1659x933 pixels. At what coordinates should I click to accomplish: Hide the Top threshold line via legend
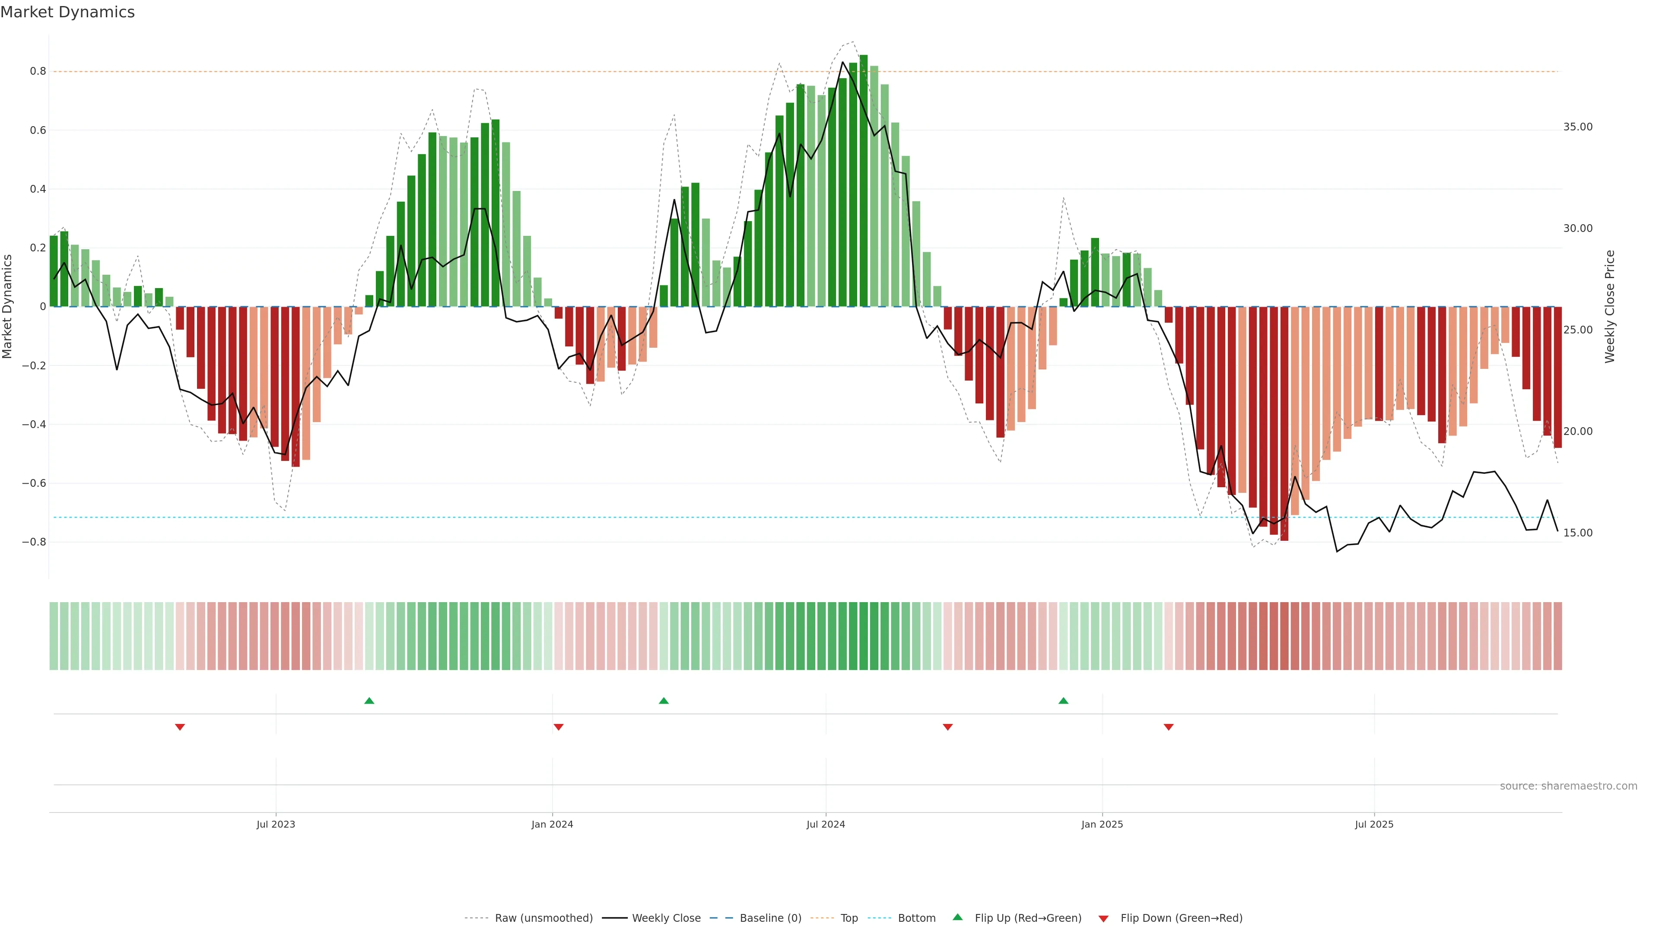pyautogui.click(x=849, y=918)
